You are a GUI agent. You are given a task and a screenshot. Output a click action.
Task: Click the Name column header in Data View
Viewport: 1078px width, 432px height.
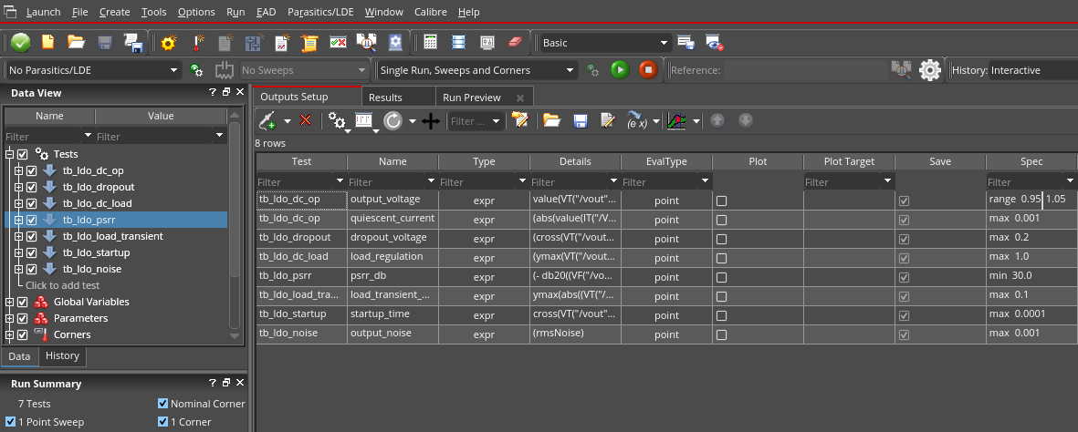pyautogui.click(x=49, y=116)
